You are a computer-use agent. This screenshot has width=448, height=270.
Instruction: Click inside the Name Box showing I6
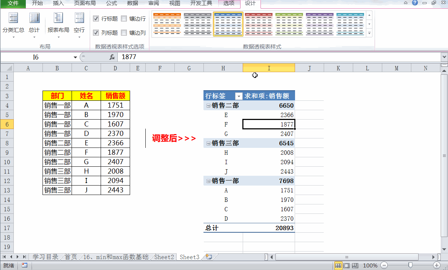pyautogui.click(x=36, y=57)
